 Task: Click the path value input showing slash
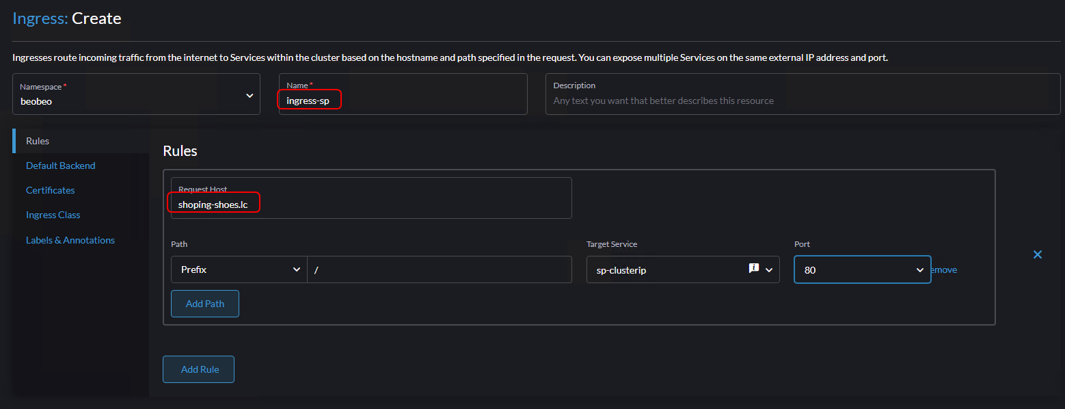click(x=439, y=269)
